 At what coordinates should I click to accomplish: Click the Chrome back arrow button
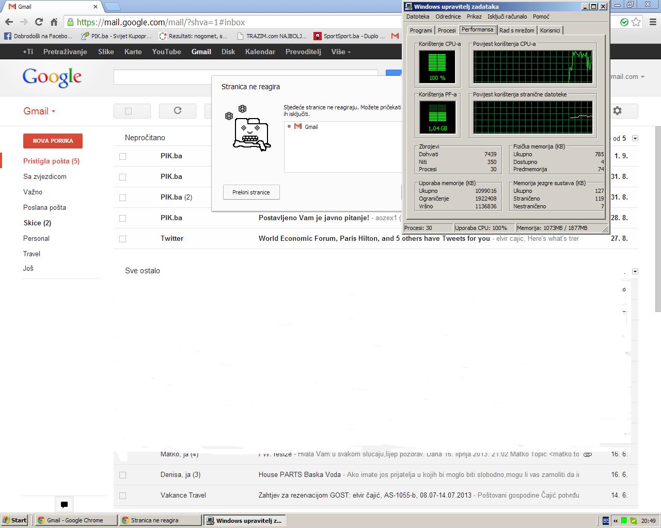tap(9, 22)
